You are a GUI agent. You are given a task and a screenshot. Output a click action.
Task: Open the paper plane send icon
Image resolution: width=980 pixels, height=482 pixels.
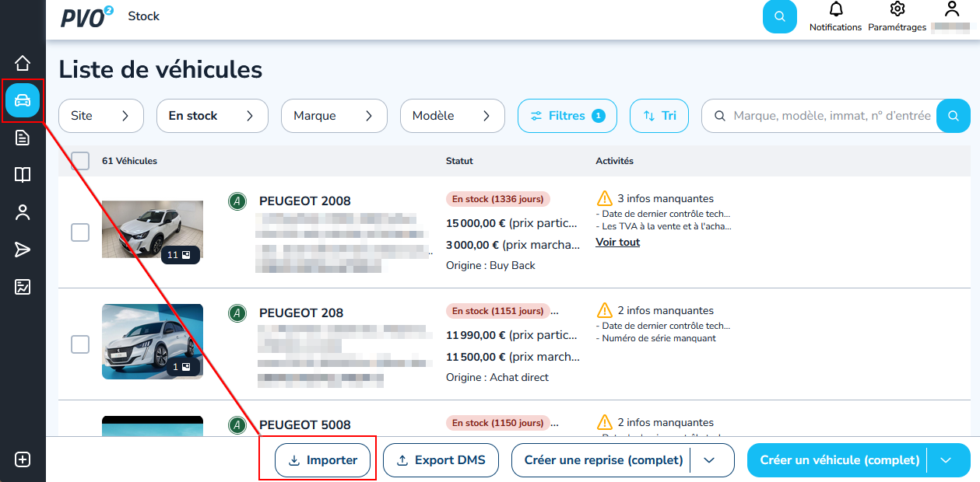(x=23, y=250)
